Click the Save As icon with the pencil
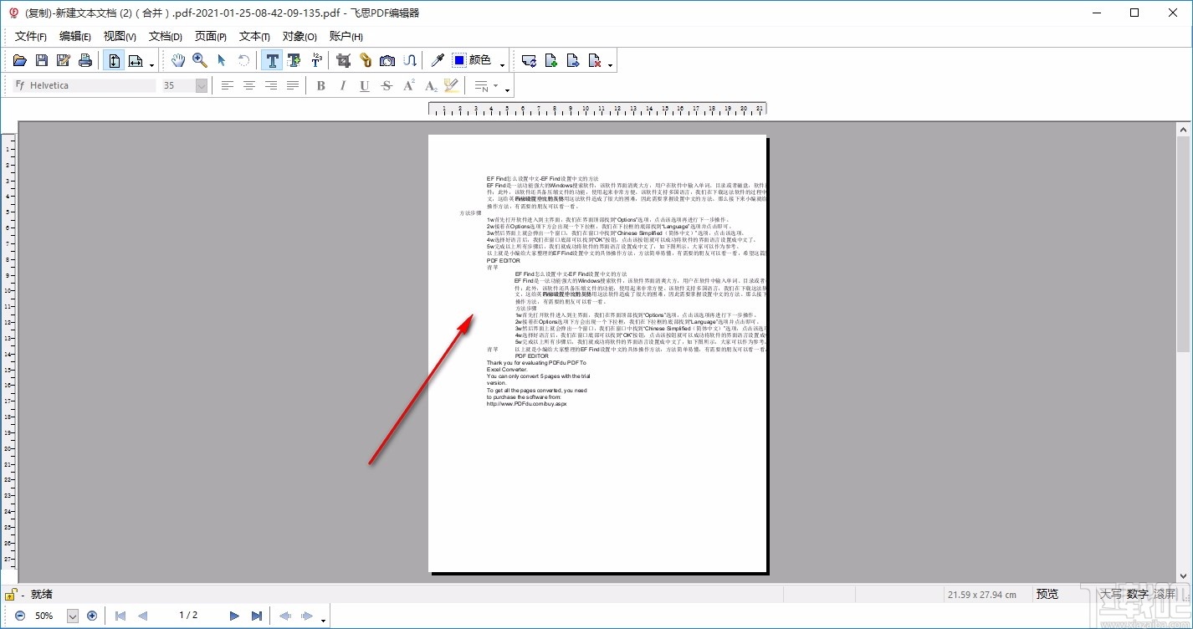Screen dimensions: 1193x629 (64, 60)
